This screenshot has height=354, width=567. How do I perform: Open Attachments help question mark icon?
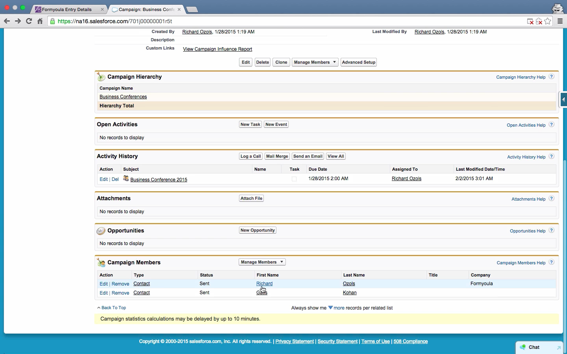pos(552,199)
